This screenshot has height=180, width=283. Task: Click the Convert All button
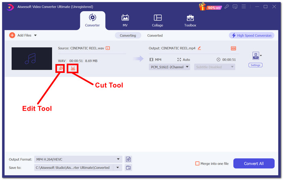pyautogui.click(x=253, y=163)
